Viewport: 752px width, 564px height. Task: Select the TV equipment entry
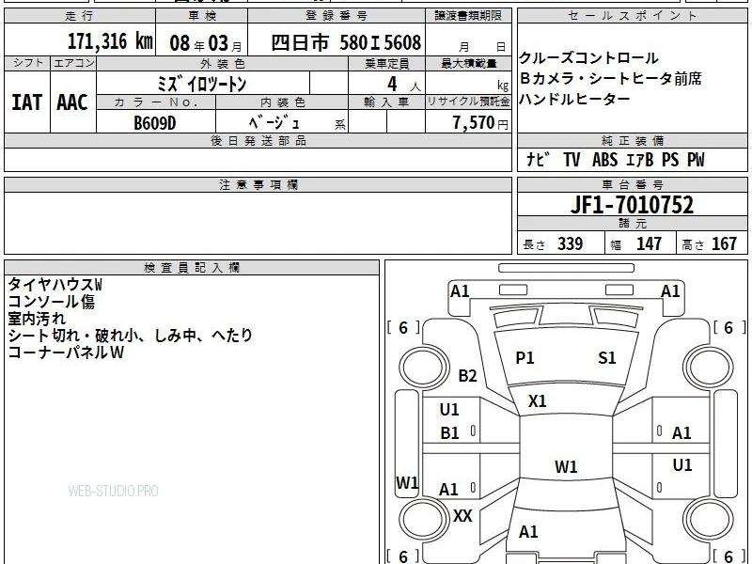(572, 159)
